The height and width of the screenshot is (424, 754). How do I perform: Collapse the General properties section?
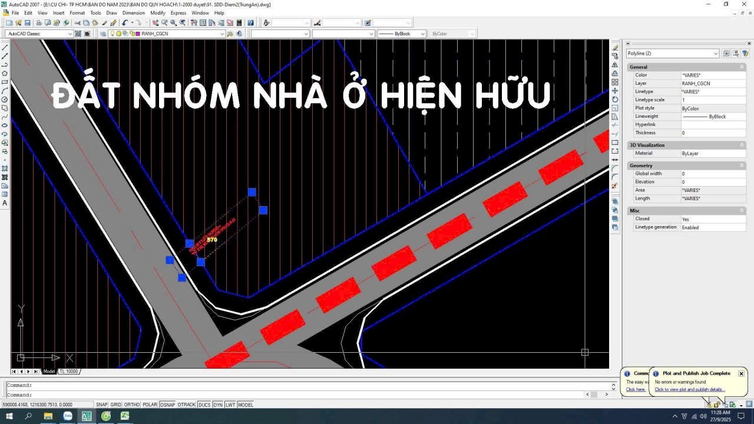click(x=742, y=67)
